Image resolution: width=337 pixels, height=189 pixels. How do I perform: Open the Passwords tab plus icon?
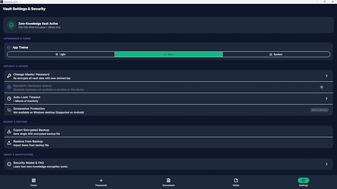point(101,181)
